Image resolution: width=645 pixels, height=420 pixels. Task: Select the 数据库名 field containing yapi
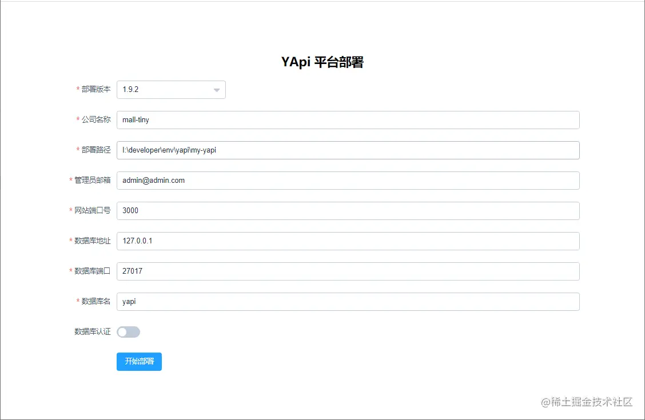click(x=348, y=302)
